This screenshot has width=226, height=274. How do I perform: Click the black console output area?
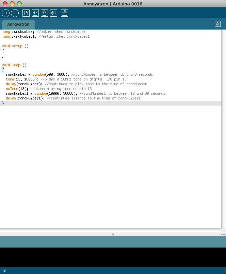pyautogui.click(x=113, y=257)
